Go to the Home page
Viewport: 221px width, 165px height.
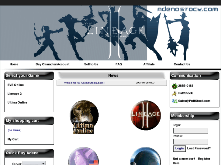[x=14, y=64]
